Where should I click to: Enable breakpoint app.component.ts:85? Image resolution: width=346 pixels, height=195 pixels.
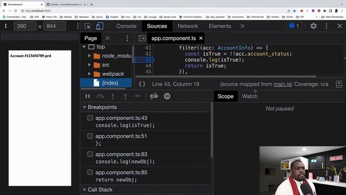click(x=90, y=172)
